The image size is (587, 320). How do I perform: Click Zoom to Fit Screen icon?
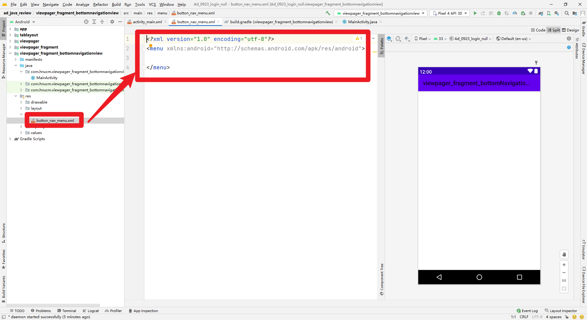coord(564,289)
